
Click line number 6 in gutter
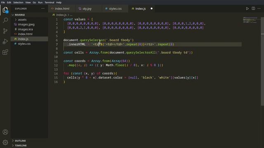click(57, 40)
